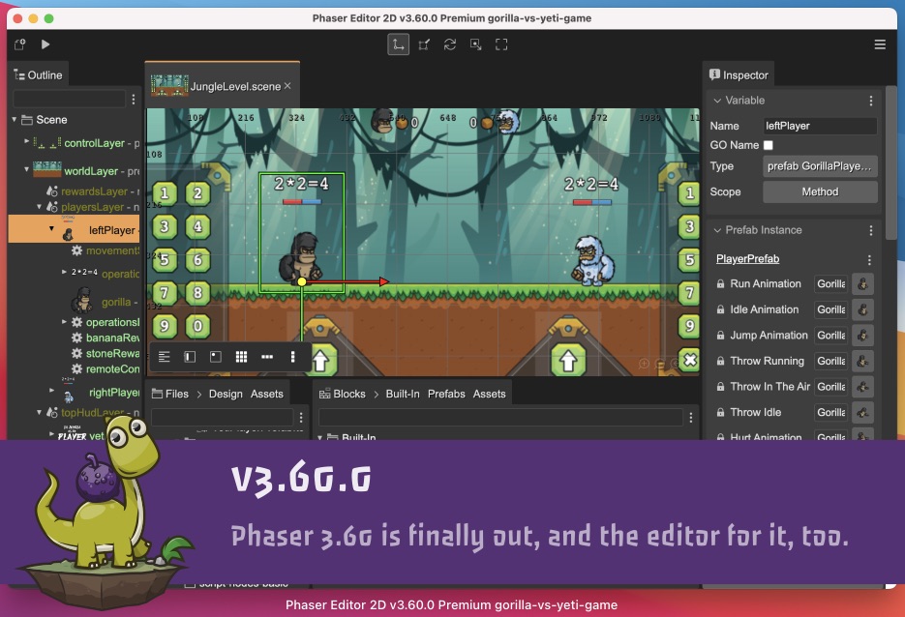905x617 pixels.
Task: Select the Rotate tool in the top toolbar
Action: point(449,44)
